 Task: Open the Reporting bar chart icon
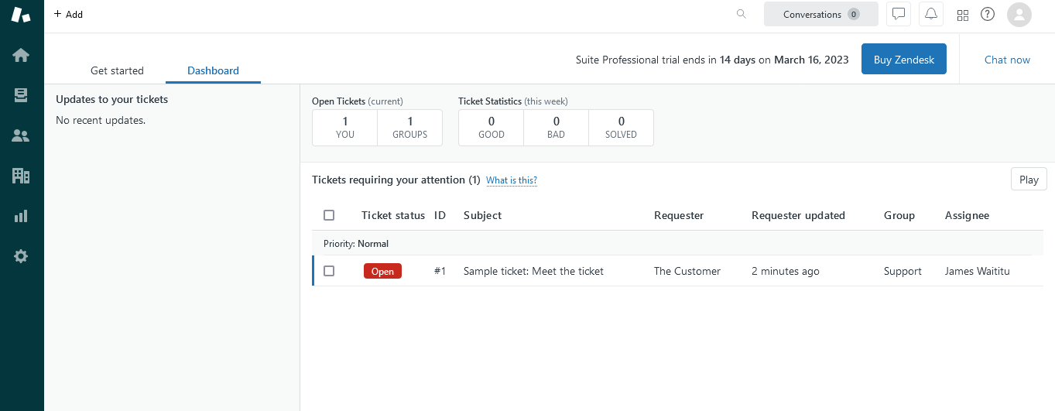21,216
